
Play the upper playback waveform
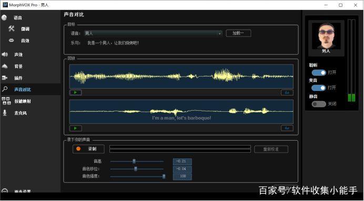coord(76,92)
